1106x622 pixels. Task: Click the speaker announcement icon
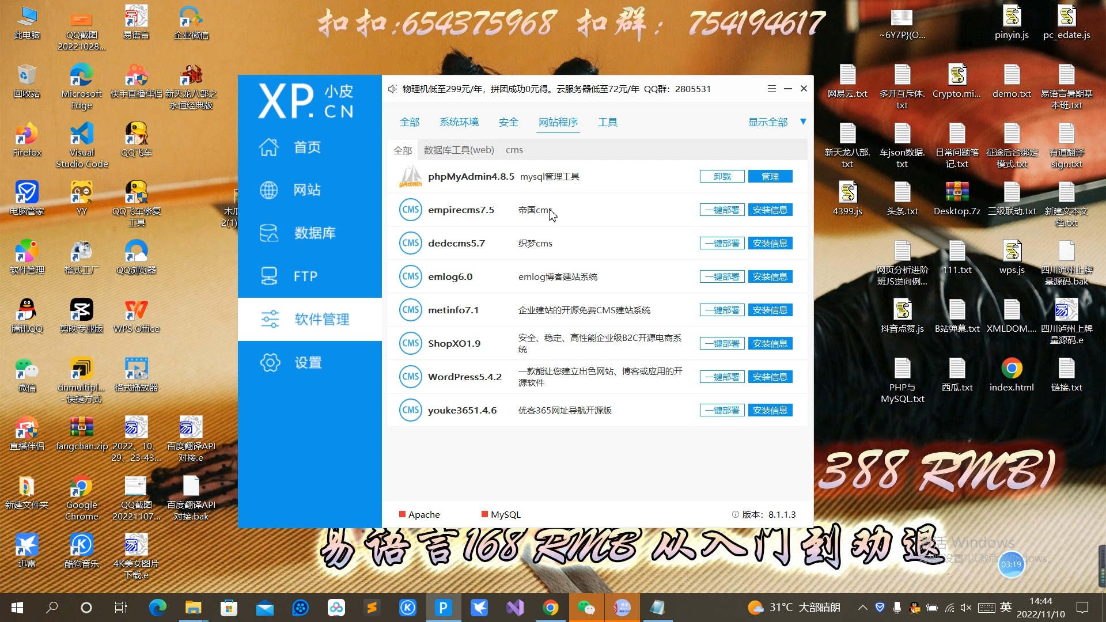392,89
